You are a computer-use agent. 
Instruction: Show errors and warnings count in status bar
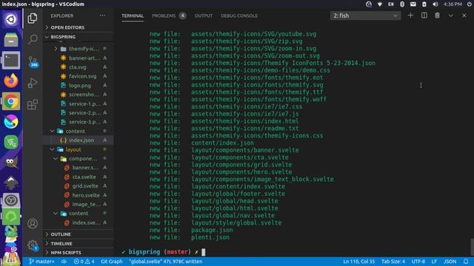[x=84, y=262]
